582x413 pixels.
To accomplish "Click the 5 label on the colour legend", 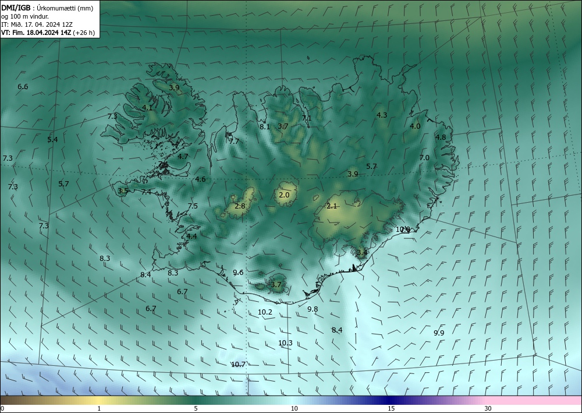I will (x=196, y=409).
